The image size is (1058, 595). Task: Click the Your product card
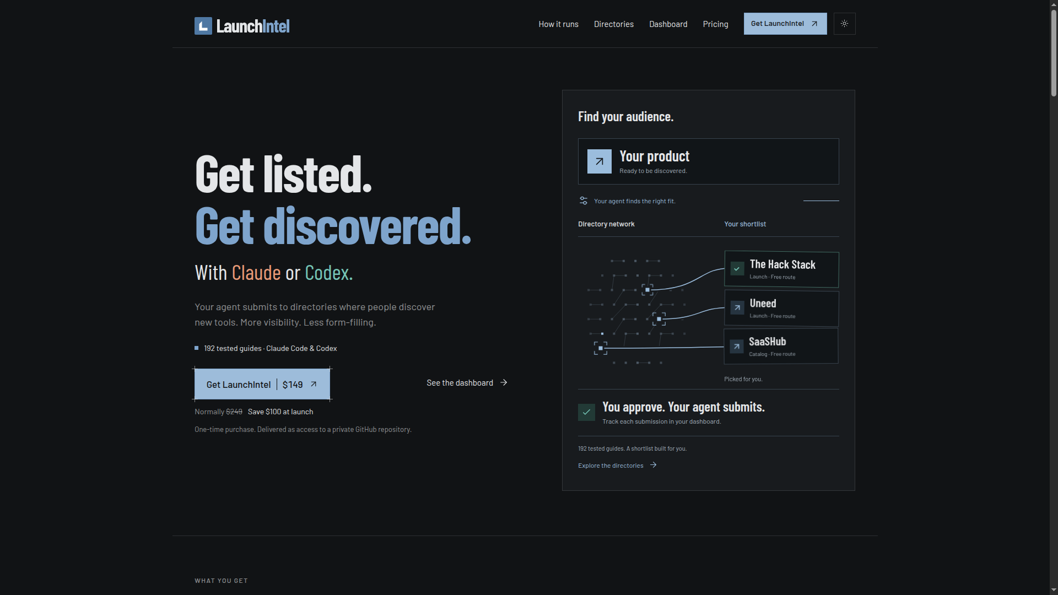pos(708,161)
